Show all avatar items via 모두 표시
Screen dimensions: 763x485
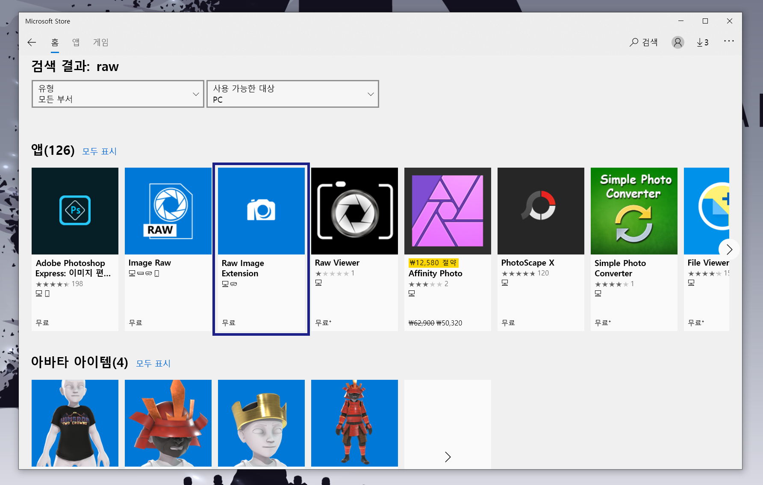[x=153, y=364]
